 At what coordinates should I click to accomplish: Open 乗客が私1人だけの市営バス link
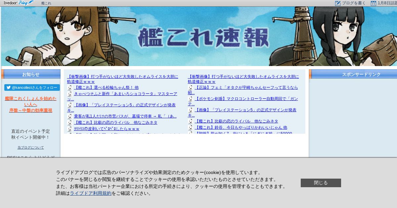point(125,116)
